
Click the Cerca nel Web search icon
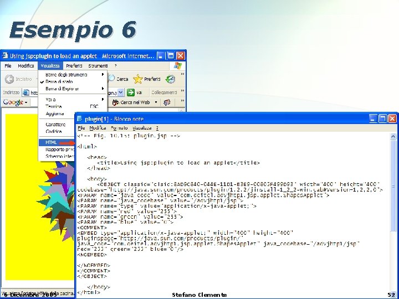pos(115,102)
